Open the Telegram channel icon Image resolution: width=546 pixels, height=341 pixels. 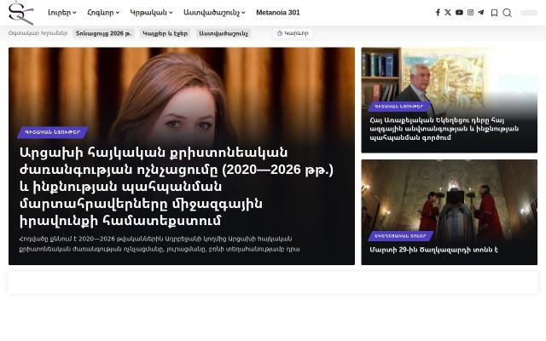point(481,13)
